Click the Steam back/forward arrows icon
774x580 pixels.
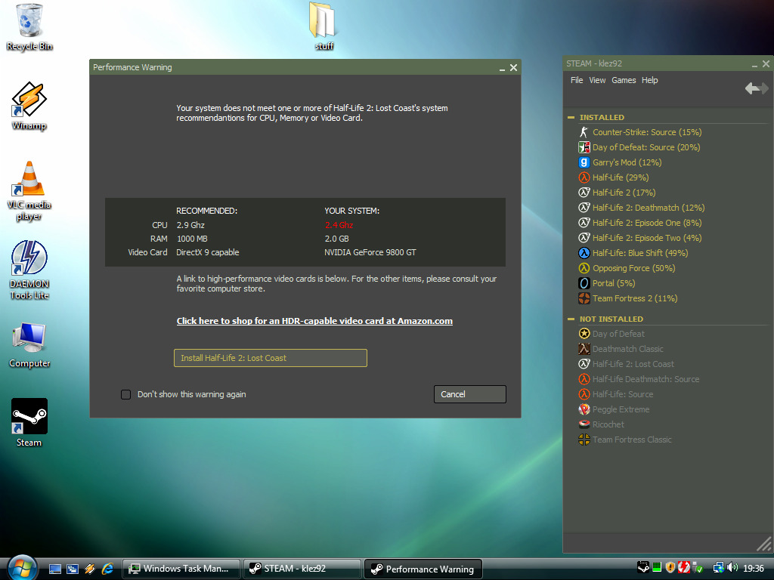(x=756, y=89)
